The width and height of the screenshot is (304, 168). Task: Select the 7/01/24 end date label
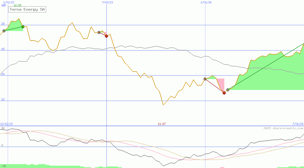[x=298, y=124]
